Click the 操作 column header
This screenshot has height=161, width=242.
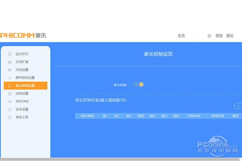236,116
